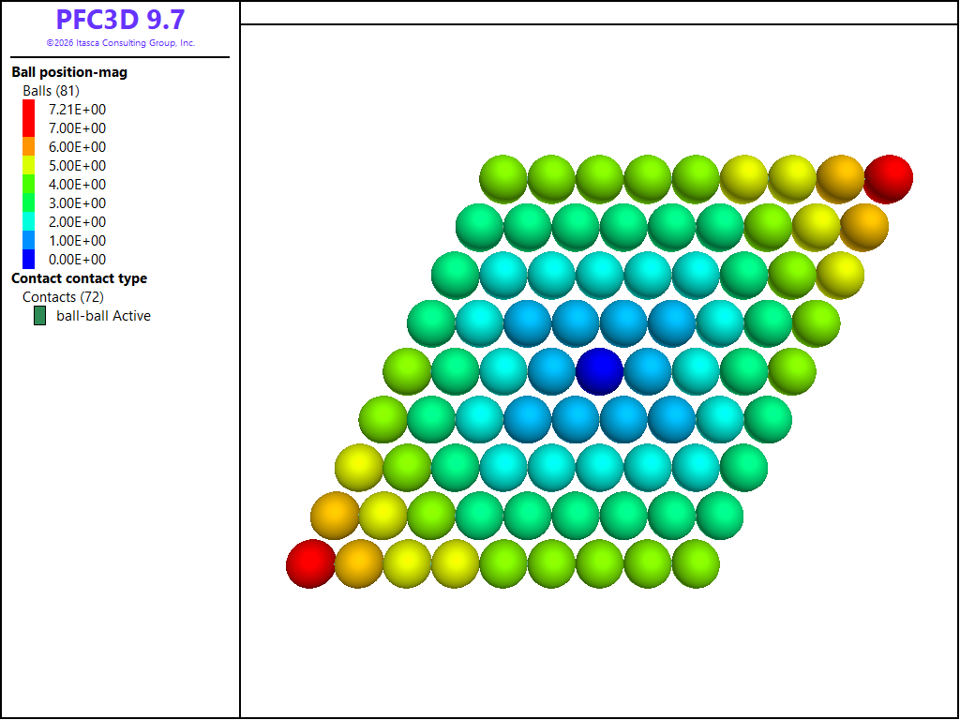
Task: Click the Contacts (72) legend entry
Action: click(63, 297)
